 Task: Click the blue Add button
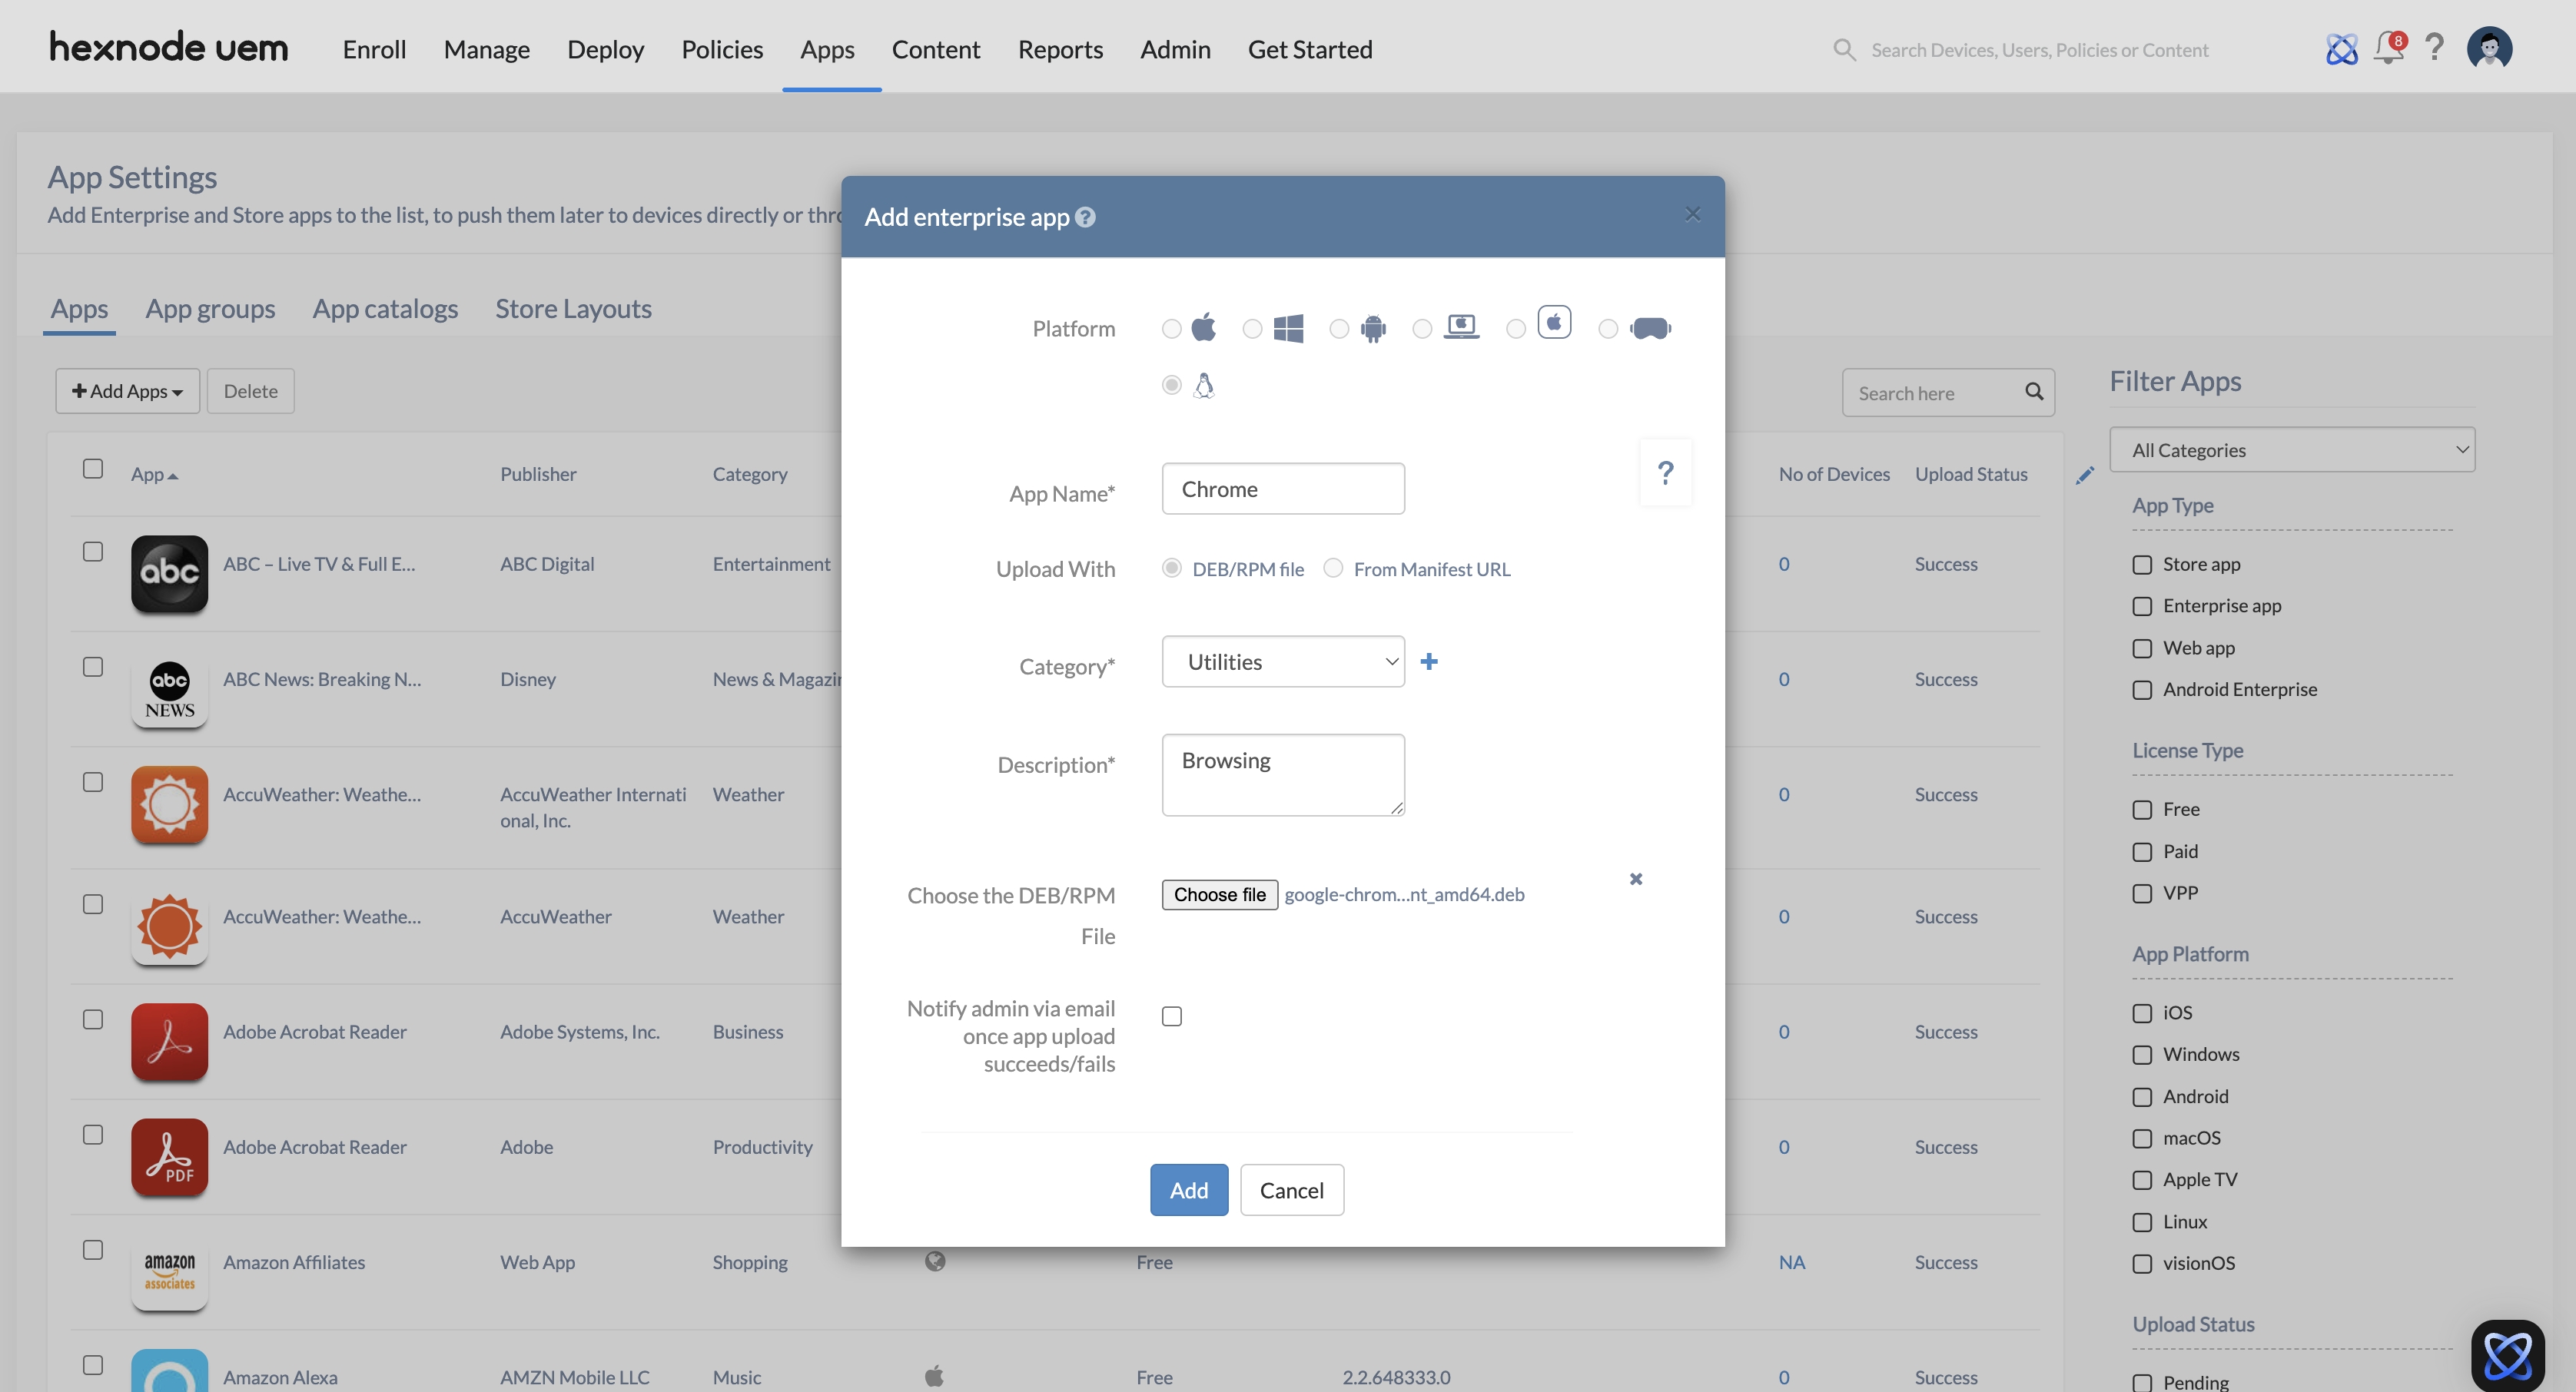click(x=1188, y=1190)
